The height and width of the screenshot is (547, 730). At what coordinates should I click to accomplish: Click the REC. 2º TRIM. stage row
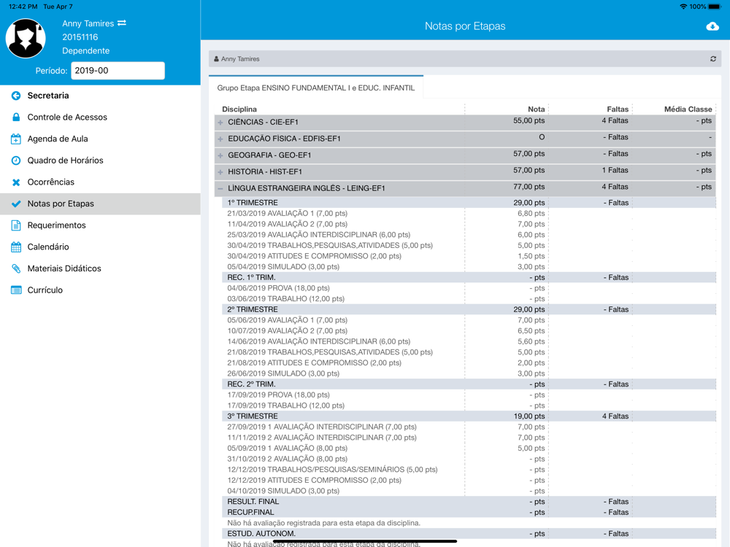coord(469,384)
